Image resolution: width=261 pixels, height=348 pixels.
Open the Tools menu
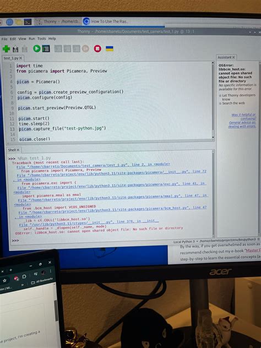click(x=41, y=39)
